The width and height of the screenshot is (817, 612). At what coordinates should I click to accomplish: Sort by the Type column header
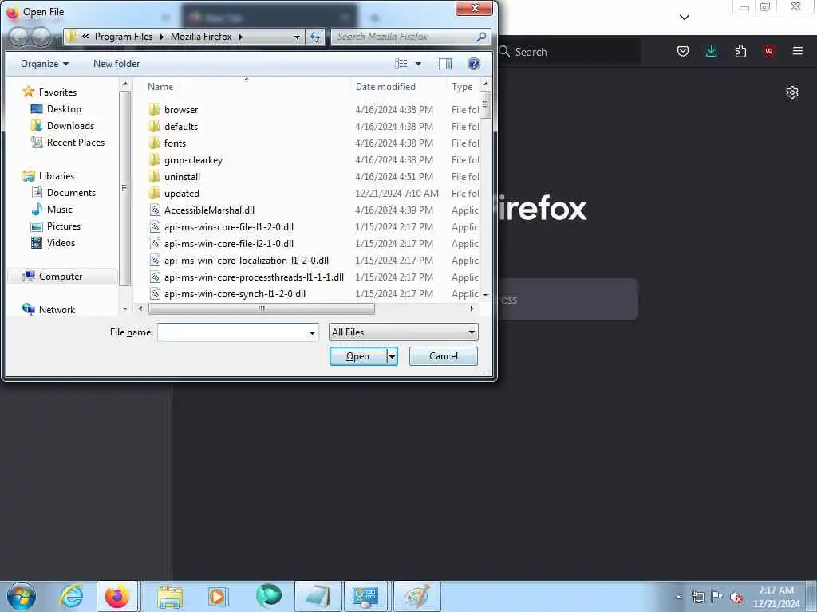point(462,86)
